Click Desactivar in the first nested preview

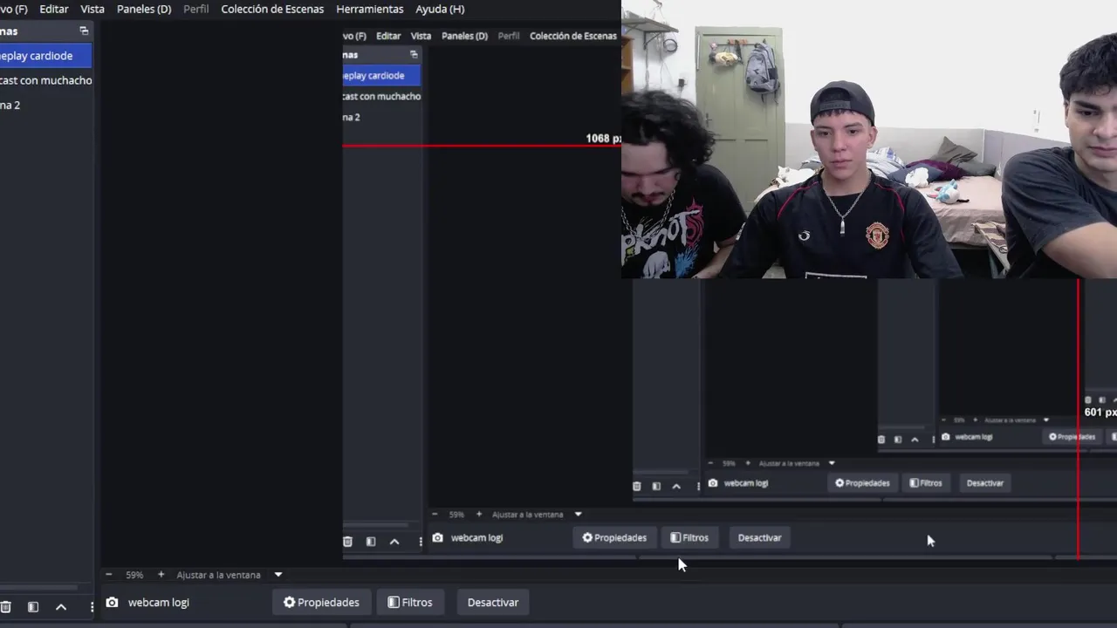760,538
